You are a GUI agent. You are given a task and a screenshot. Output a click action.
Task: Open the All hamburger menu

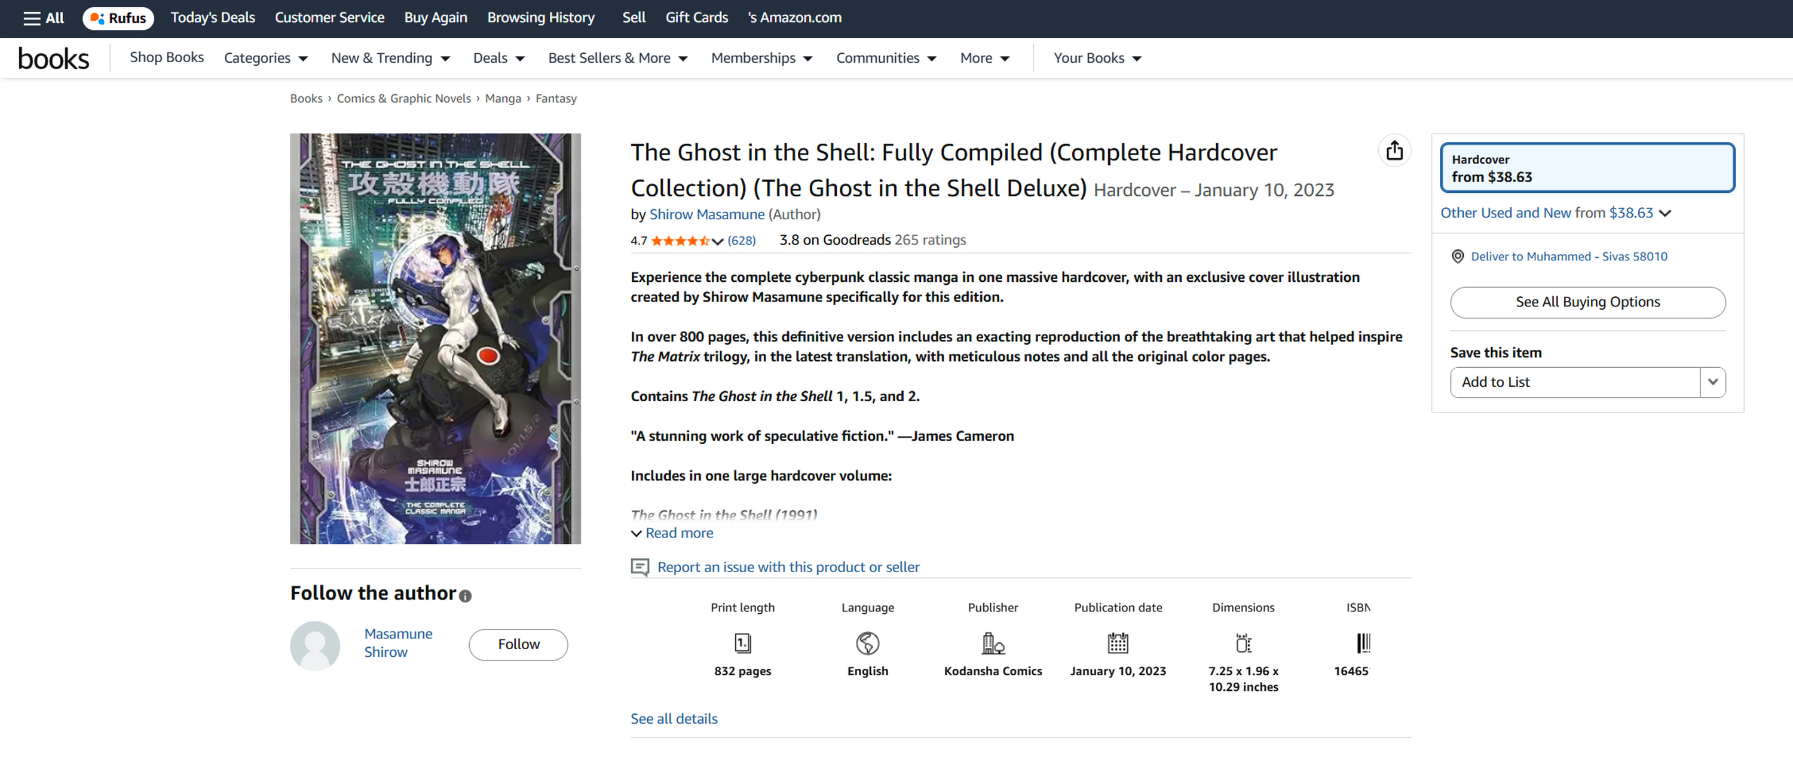tap(43, 18)
